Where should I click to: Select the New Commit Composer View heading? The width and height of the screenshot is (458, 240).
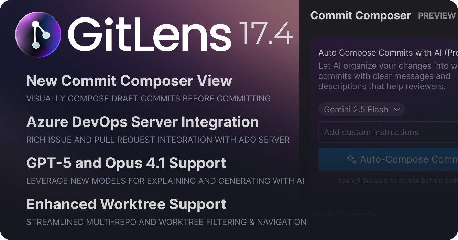(129, 81)
